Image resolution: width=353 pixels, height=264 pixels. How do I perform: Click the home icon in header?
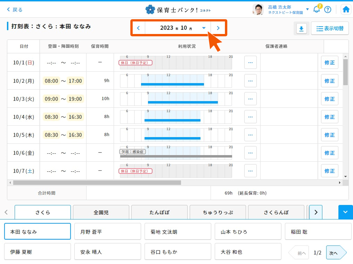coord(346,10)
